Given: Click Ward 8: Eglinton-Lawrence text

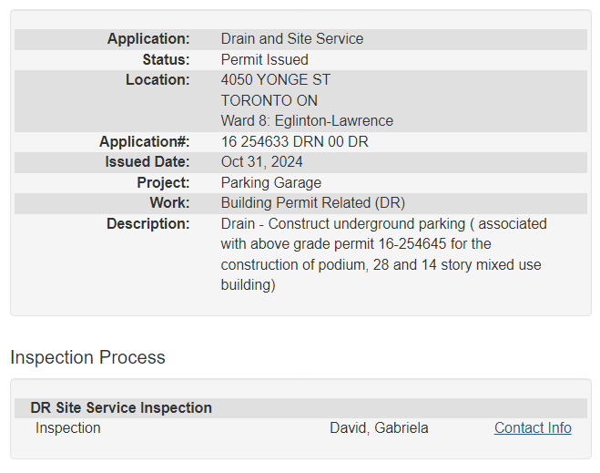Looking at the screenshot, I should tap(307, 121).
